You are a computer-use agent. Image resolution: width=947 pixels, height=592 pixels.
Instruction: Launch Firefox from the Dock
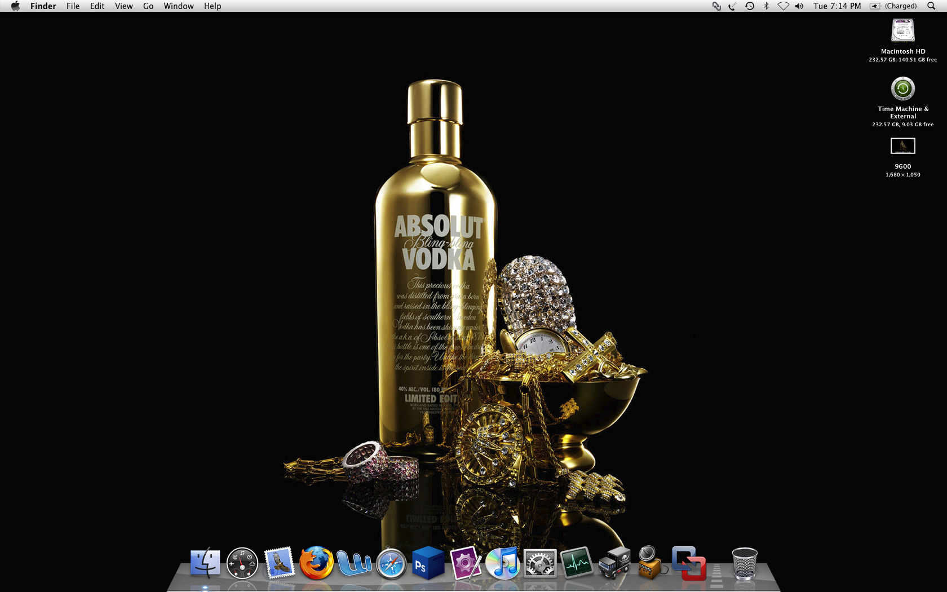316,563
